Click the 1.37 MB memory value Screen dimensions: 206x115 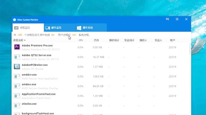point(98,67)
